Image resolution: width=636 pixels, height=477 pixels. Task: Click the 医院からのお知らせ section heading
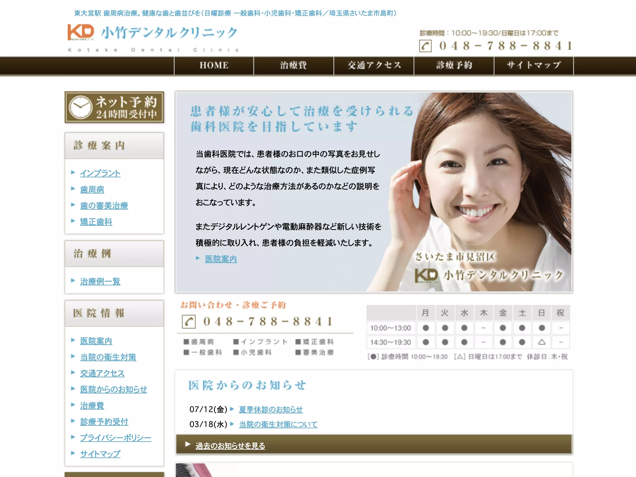point(247,385)
